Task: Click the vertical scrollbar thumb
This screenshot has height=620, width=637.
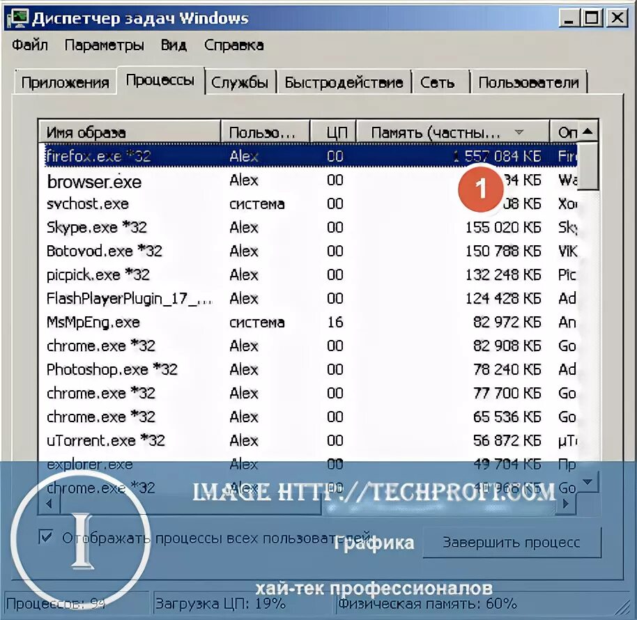Action: pyautogui.click(x=588, y=166)
